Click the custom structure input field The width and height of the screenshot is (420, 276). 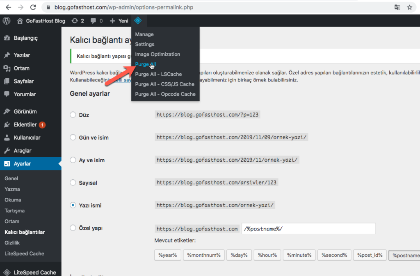point(308,228)
